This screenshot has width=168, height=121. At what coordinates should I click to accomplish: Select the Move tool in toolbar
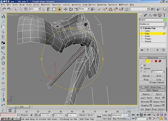click(65, 9)
